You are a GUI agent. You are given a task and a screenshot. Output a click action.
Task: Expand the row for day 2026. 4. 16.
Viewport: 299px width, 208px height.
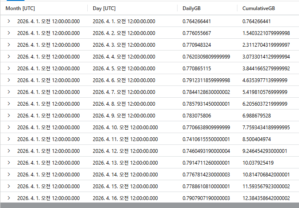point(9,198)
